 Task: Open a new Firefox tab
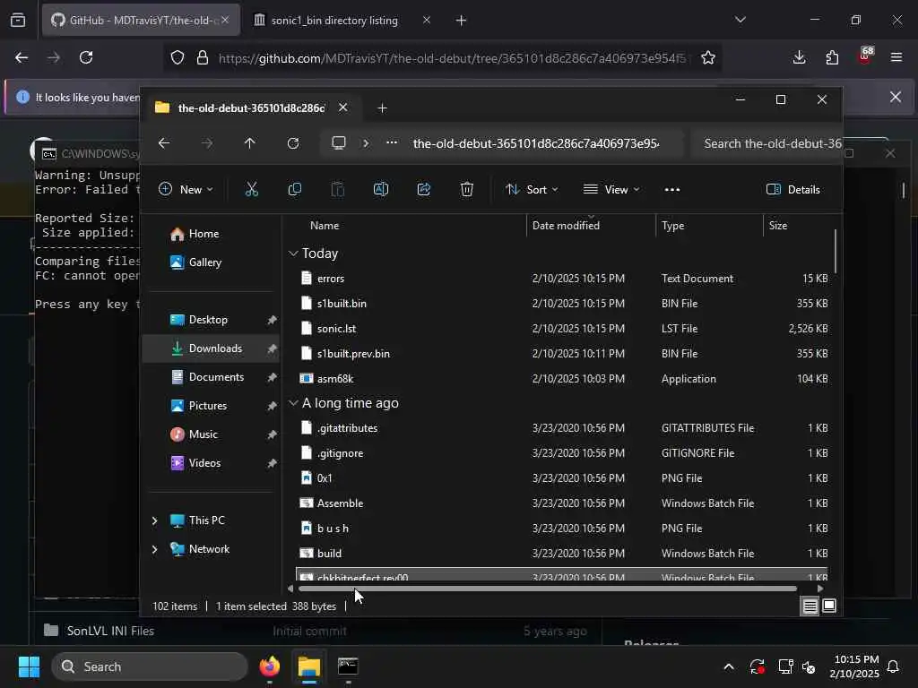(x=462, y=21)
